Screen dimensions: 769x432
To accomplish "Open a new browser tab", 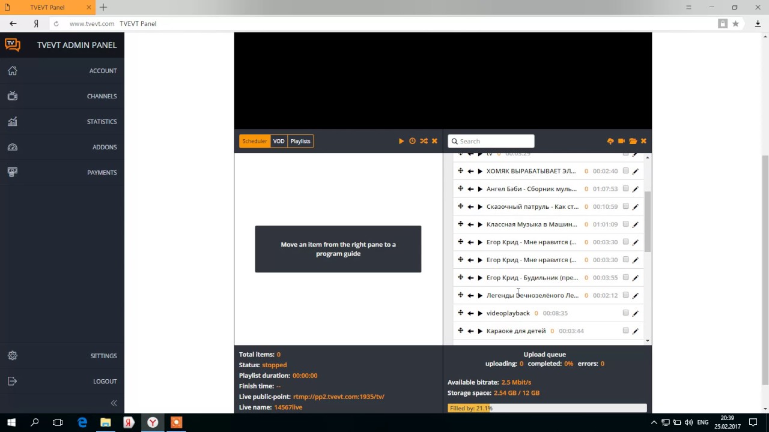I will (103, 7).
